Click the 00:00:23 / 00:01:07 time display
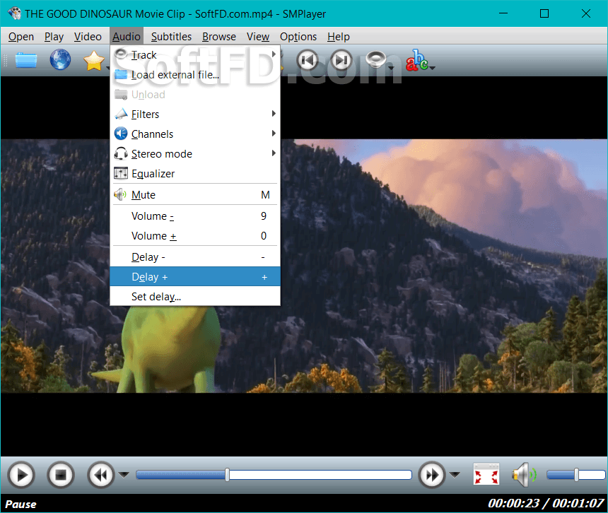Image resolution: width=608 pixels, height=513 pixels. tap(546, 503)
